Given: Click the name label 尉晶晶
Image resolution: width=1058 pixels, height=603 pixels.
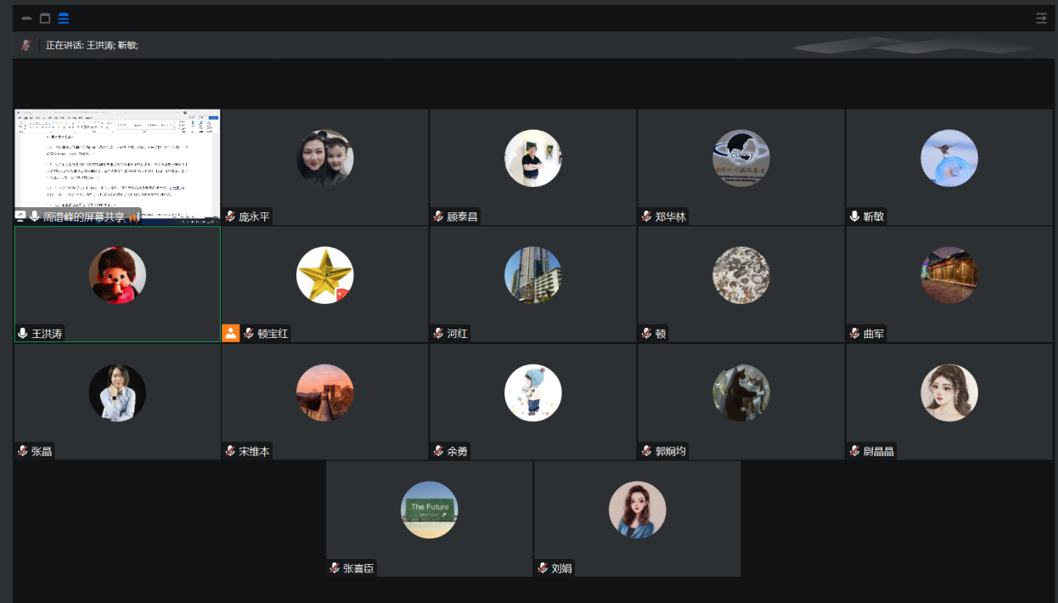Looking at the screenshot, I should pos(879,451).
